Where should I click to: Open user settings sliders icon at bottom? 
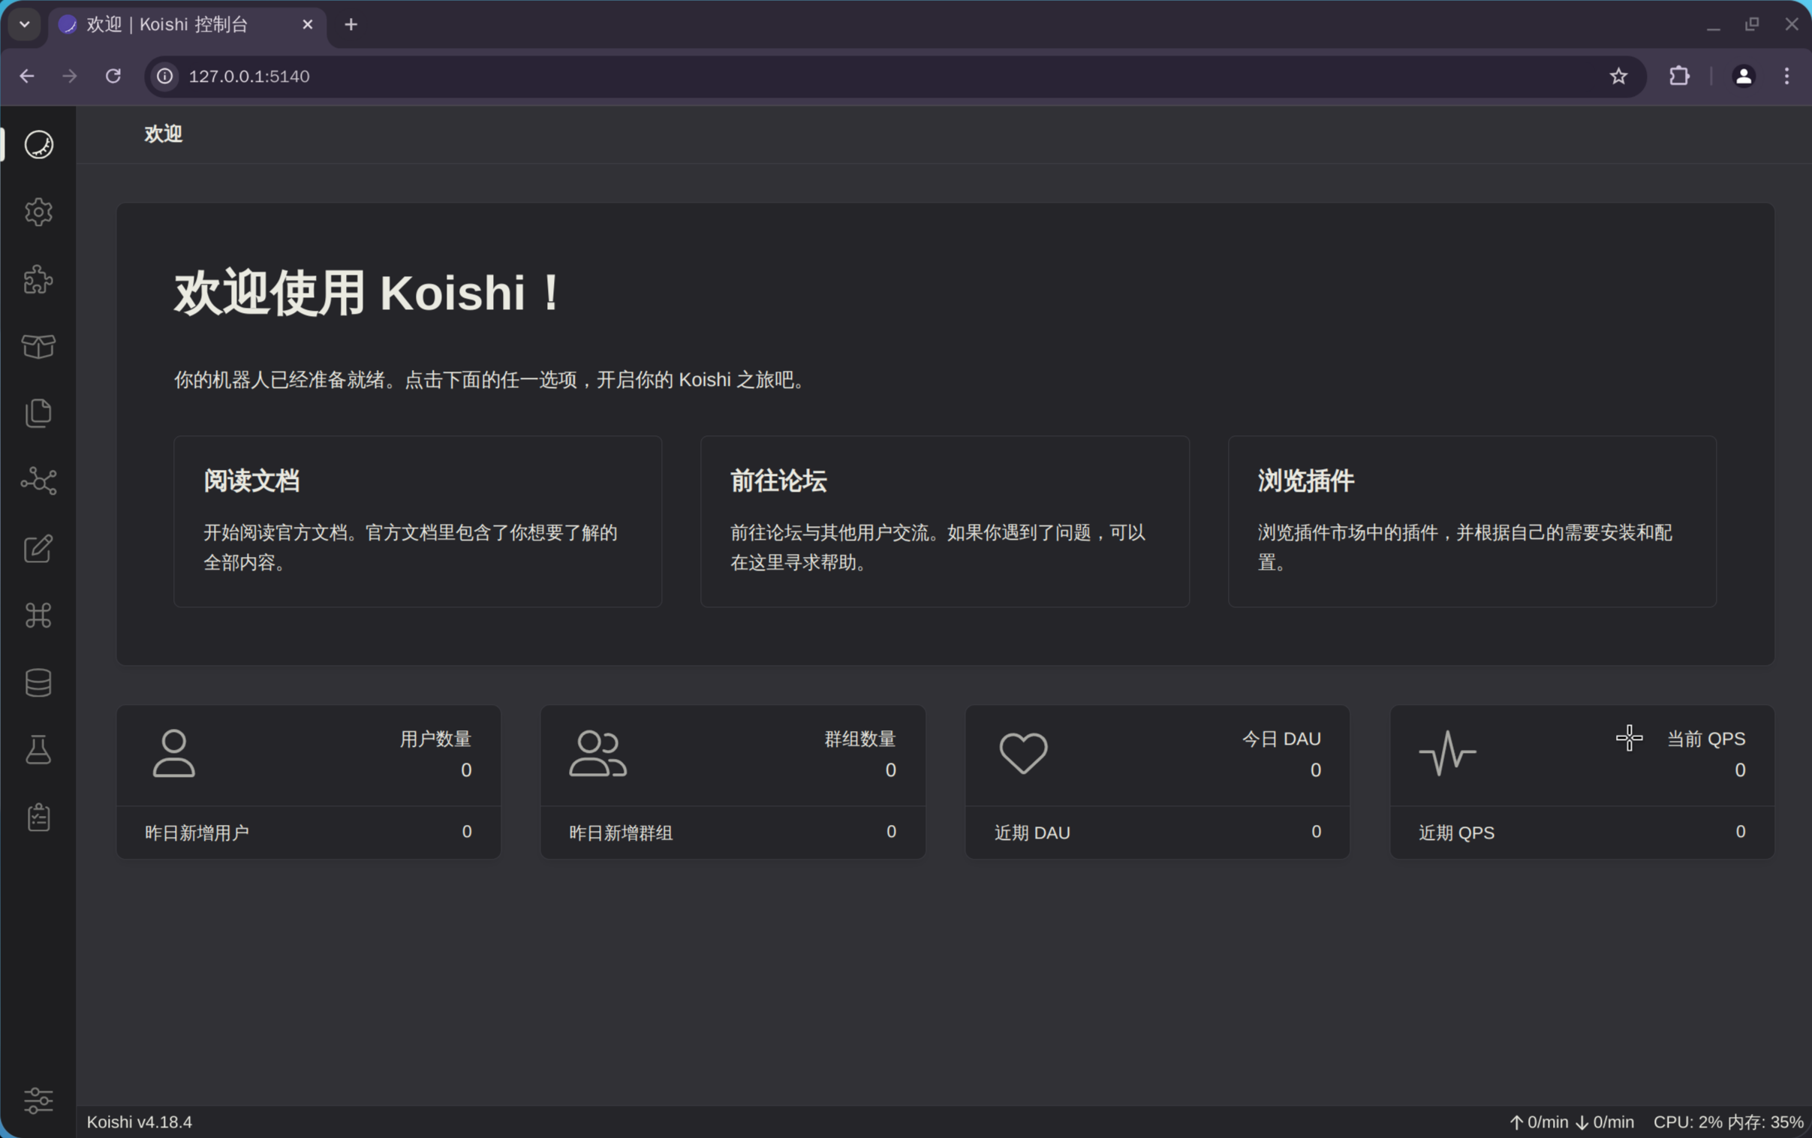38,1100
